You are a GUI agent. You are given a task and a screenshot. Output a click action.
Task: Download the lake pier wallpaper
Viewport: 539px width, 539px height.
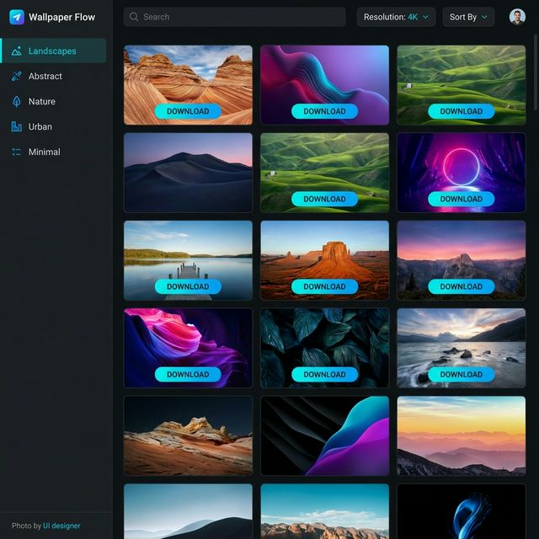[x=188, y=286]
